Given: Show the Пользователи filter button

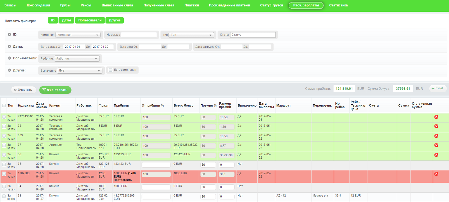Looking at the screenshot, I should click(90, 20).
